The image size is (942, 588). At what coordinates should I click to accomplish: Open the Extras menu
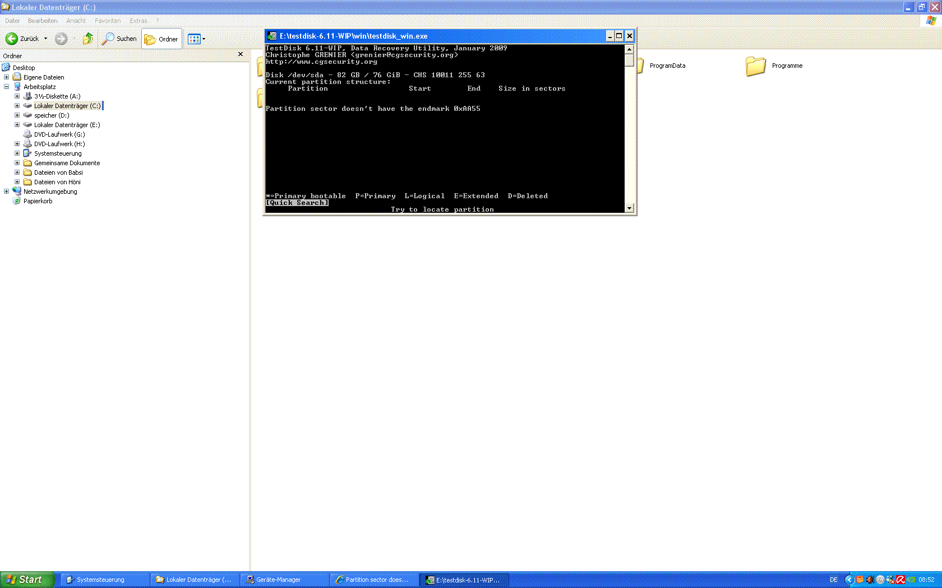click(138, 21)
